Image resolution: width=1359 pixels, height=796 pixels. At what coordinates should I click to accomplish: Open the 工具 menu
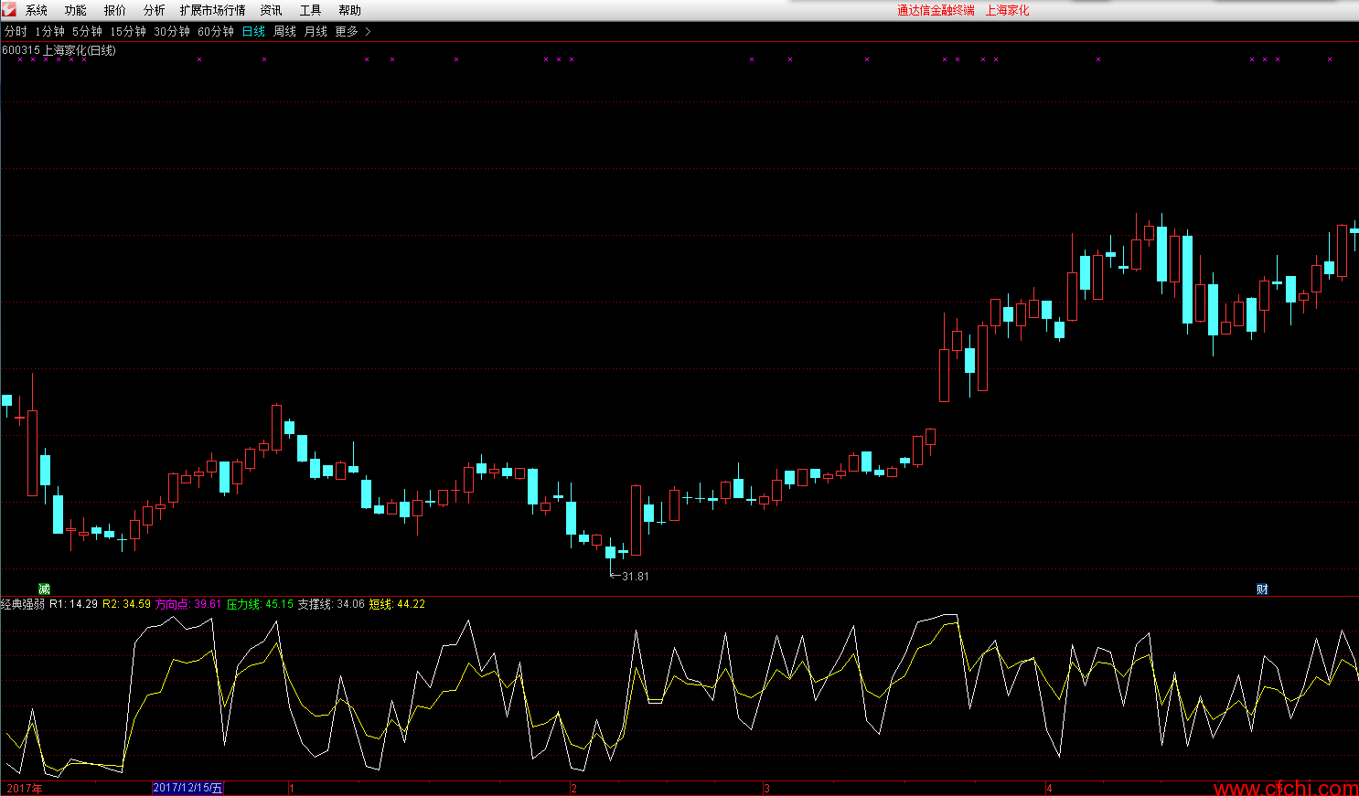[311, 10]
